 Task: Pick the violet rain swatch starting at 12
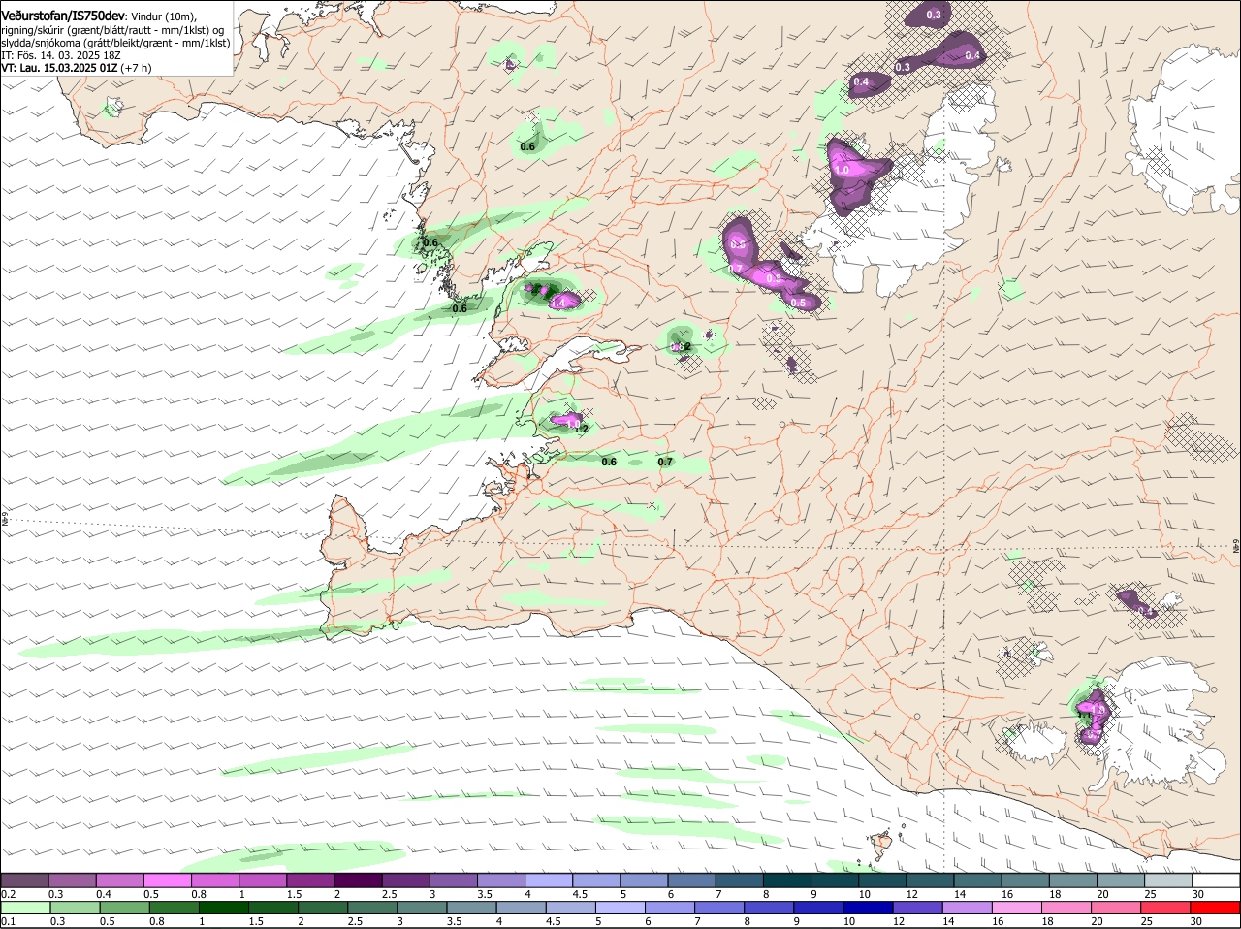918,908
